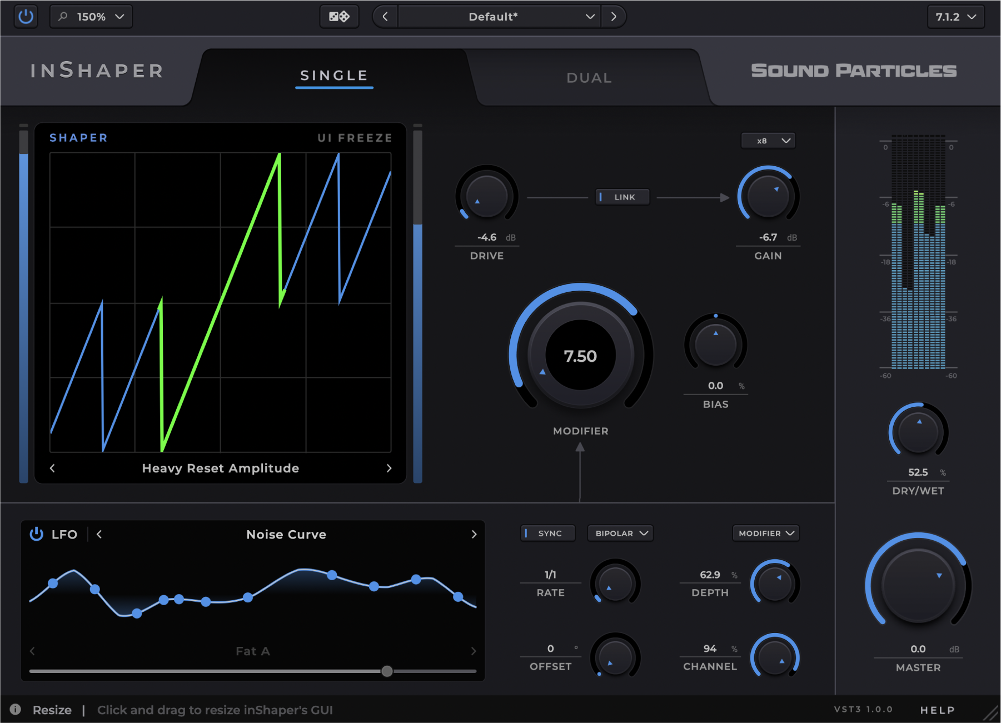
Task: Select previous shaper curve arrow
Action: 52,468
